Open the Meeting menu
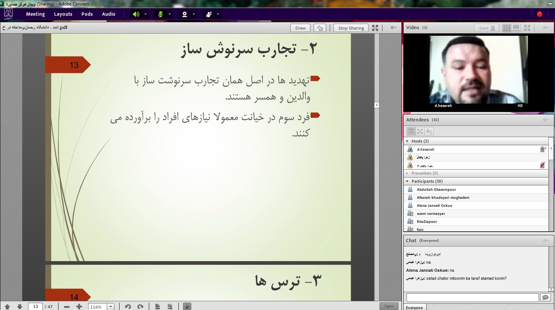Screen dimensions: 555x310 point(35,14)
